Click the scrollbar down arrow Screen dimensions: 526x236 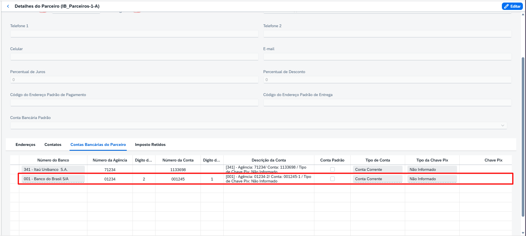pos(523,233)
